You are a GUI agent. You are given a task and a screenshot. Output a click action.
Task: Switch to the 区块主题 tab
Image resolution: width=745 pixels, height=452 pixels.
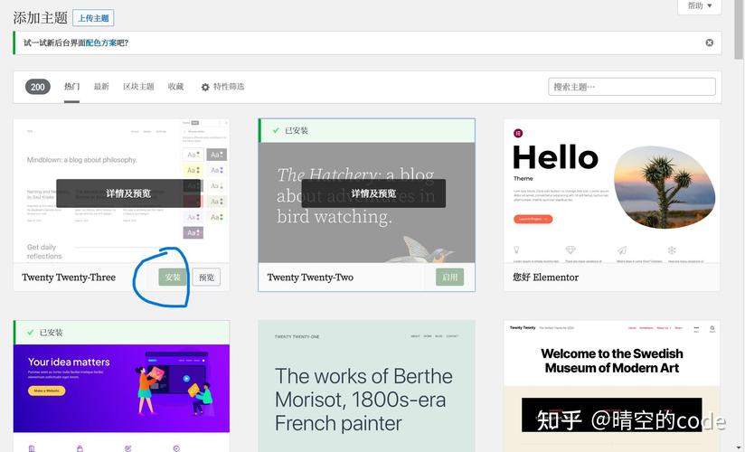(138, 87)
